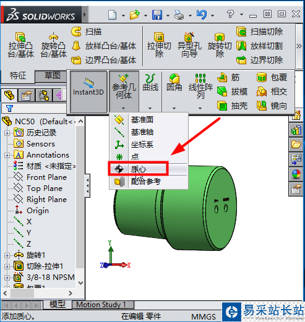This screenshot has height=322, width=305.
Task: Expand the toolbar overflow chevron
Action: point(299,46)
